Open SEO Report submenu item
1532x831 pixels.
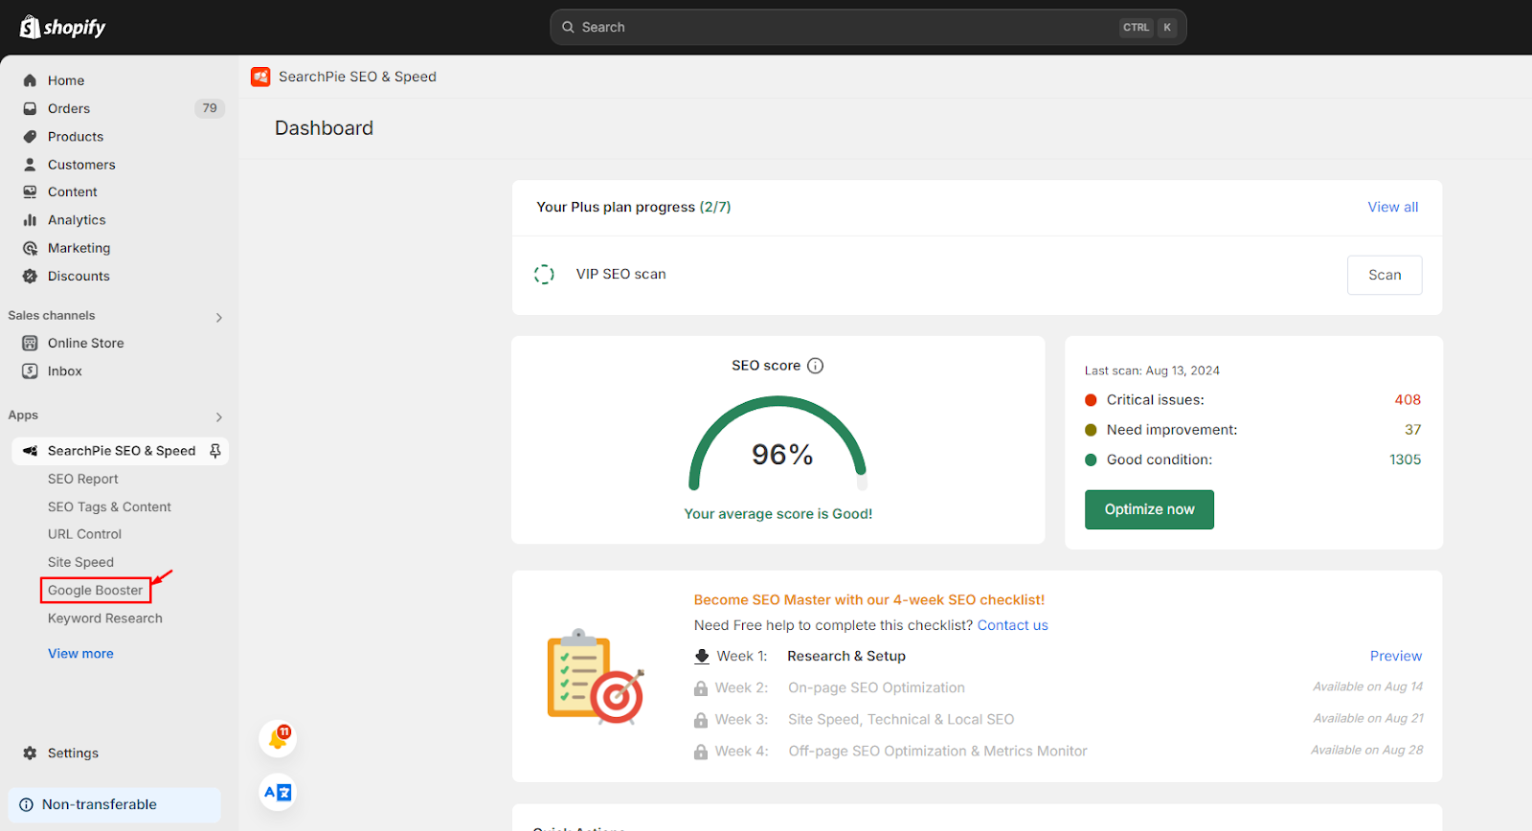tap(83, 479)
